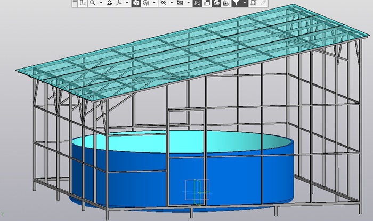The width and height of the screenshot is (373, 221).
Task: Select the coordinate origin gizmo on pool
Action: pyautogui.click(x=198, y=192)
